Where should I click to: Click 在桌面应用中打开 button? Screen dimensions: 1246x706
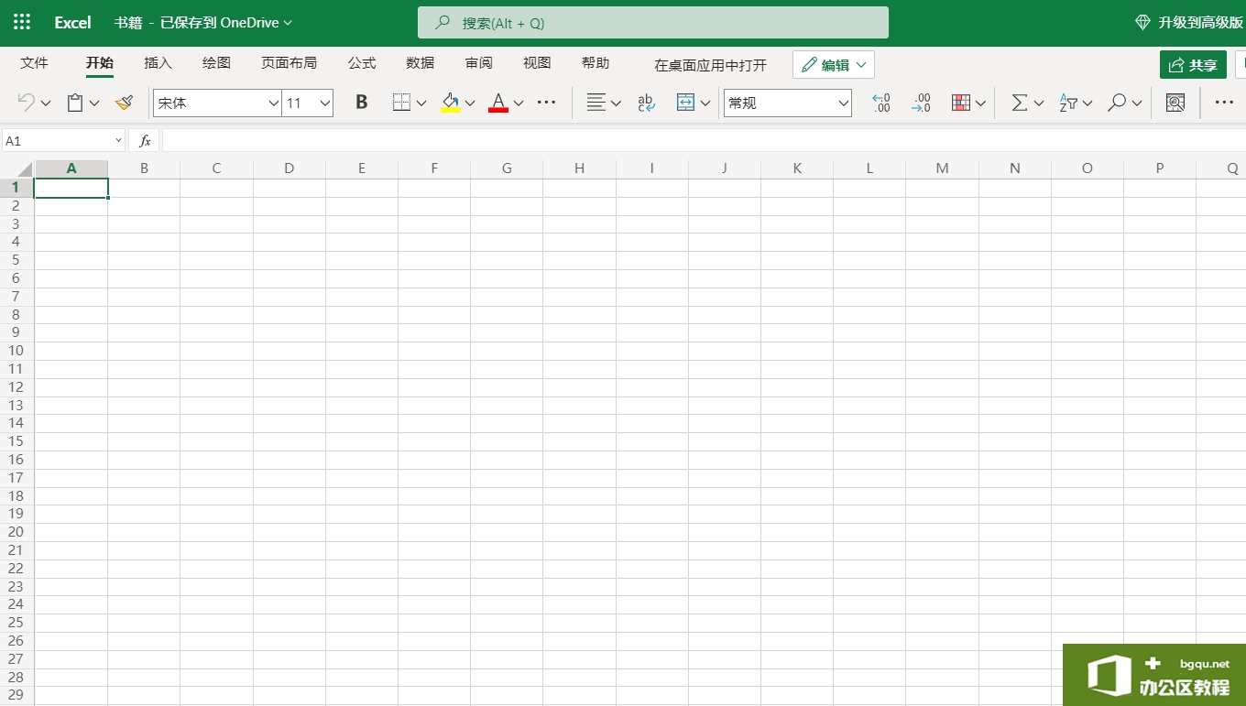710,65
